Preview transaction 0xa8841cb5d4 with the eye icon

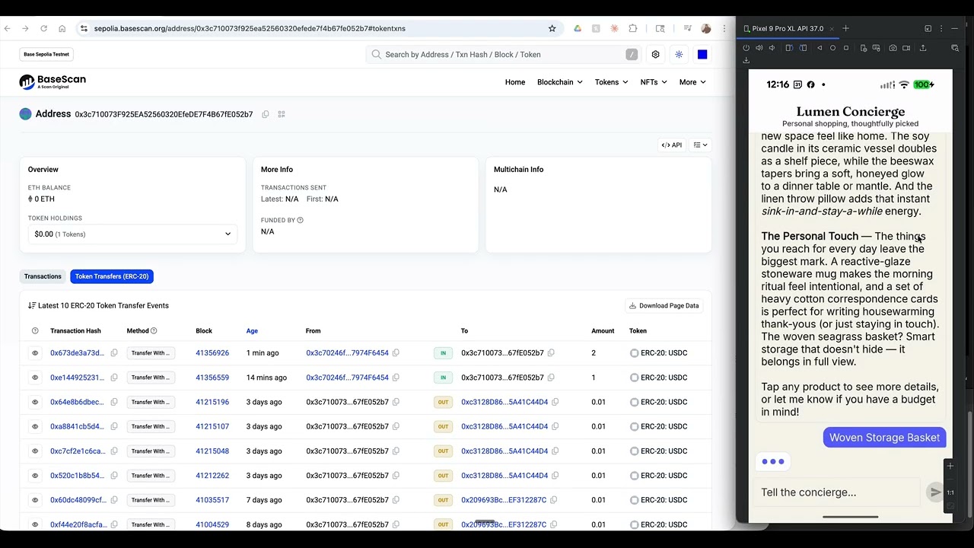point(35,426)
